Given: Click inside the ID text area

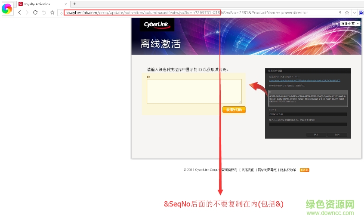Looking at the screenshot, I should [x=194, y=91].
